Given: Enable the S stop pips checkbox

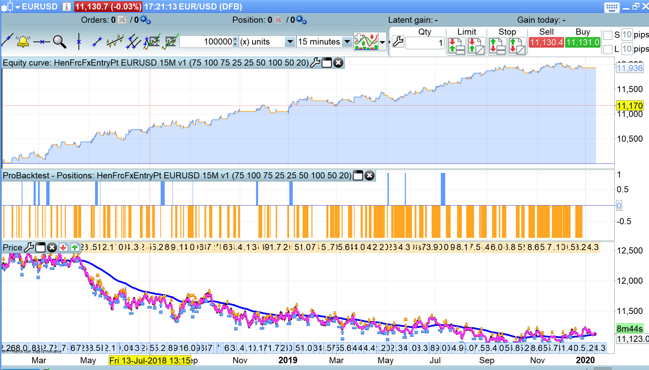Looking at the screenshot, I should (x=608, y=35).
